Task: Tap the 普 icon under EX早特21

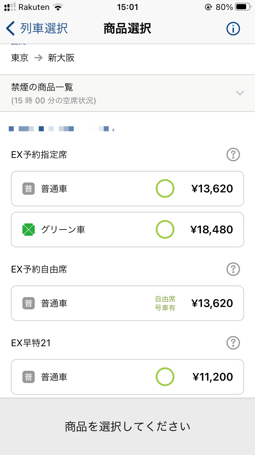Action: pos(29,377)
